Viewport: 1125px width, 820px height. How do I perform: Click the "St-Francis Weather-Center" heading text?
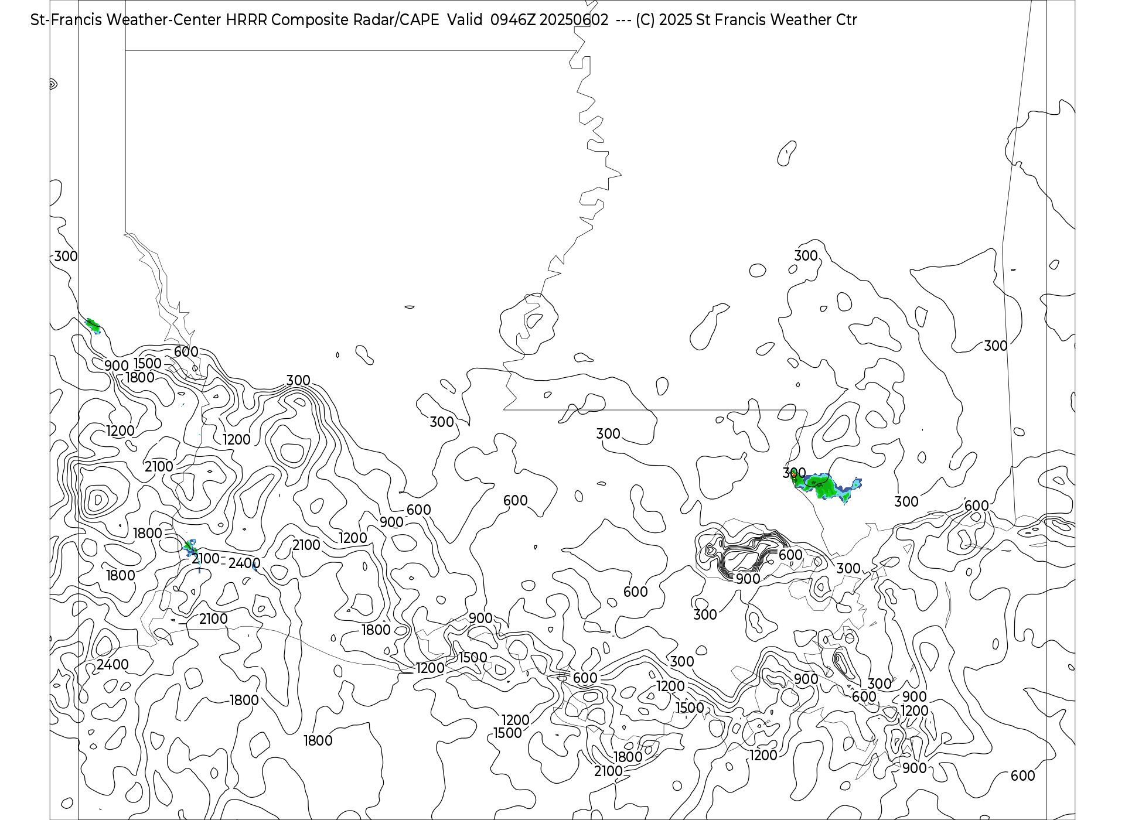point(126,20)
